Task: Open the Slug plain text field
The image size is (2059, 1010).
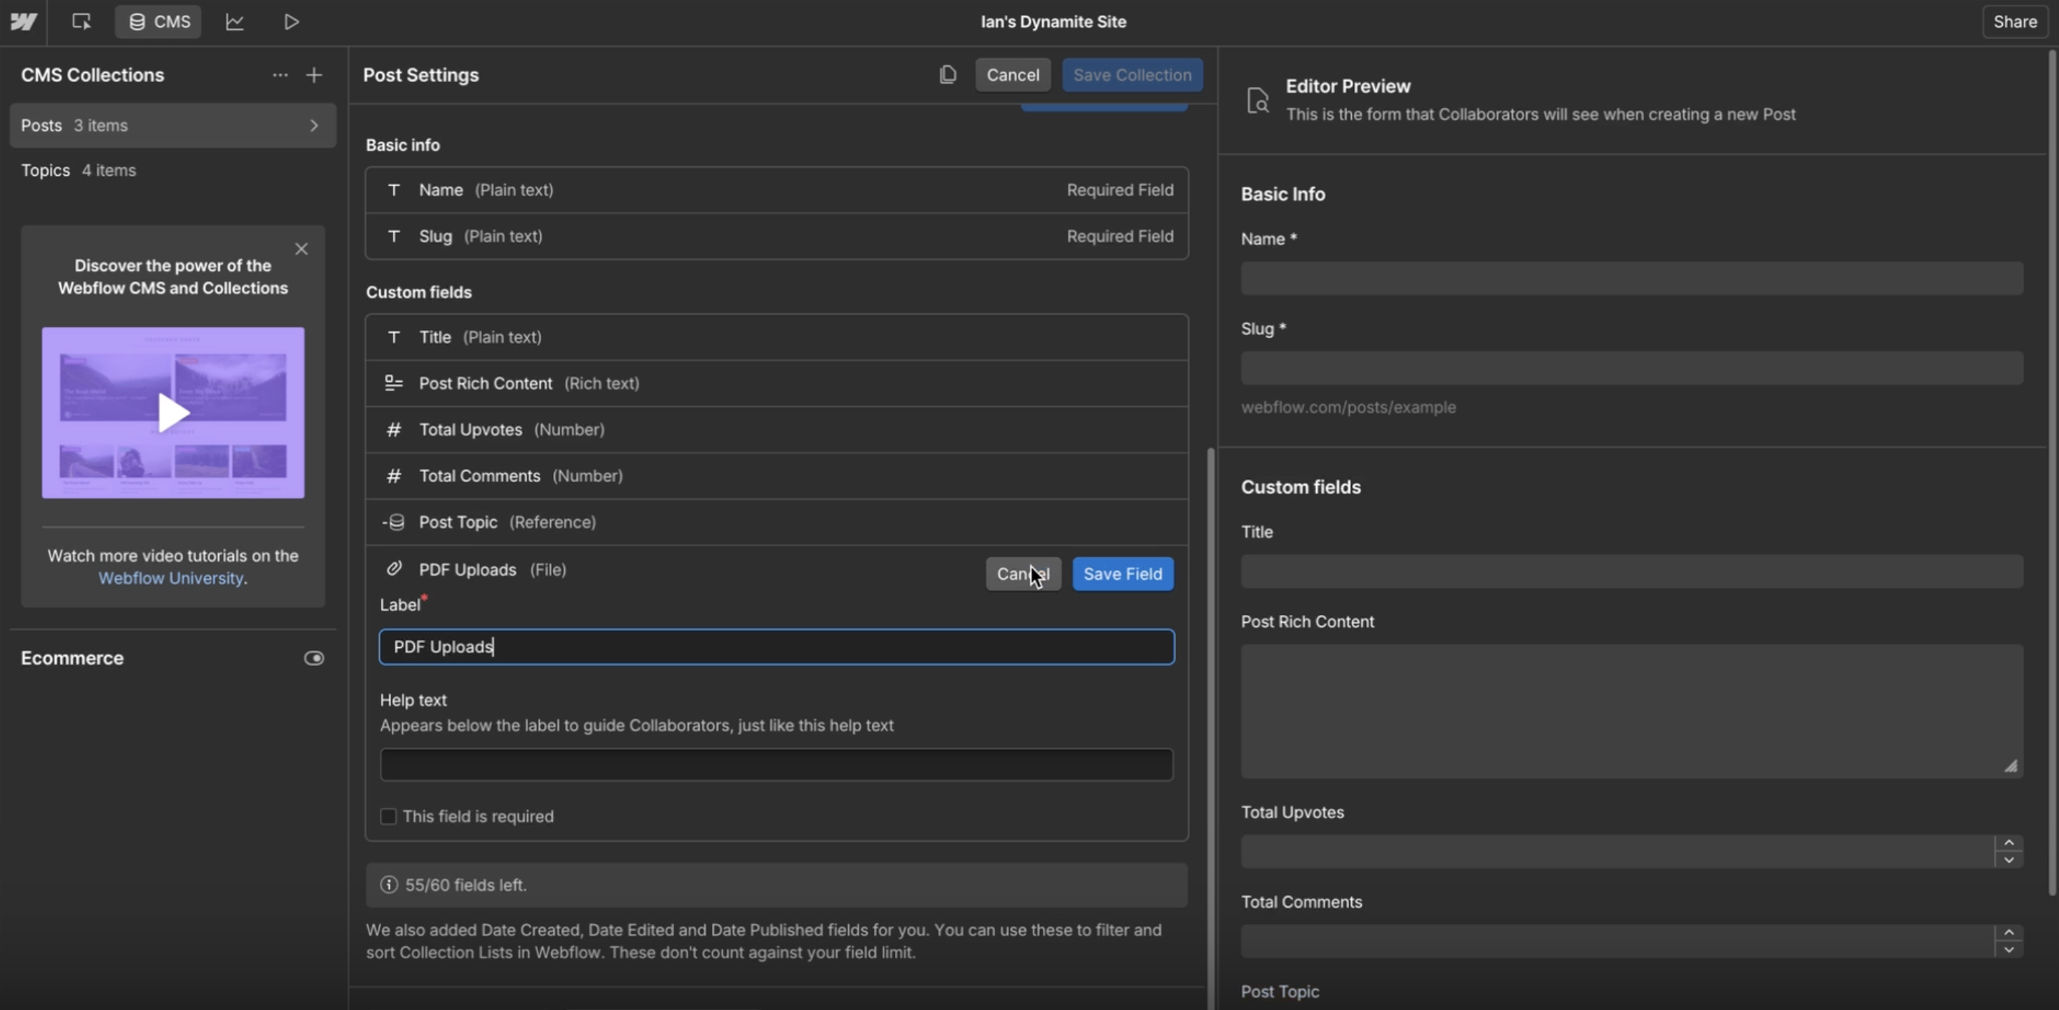Action: [x=776, y=237]
